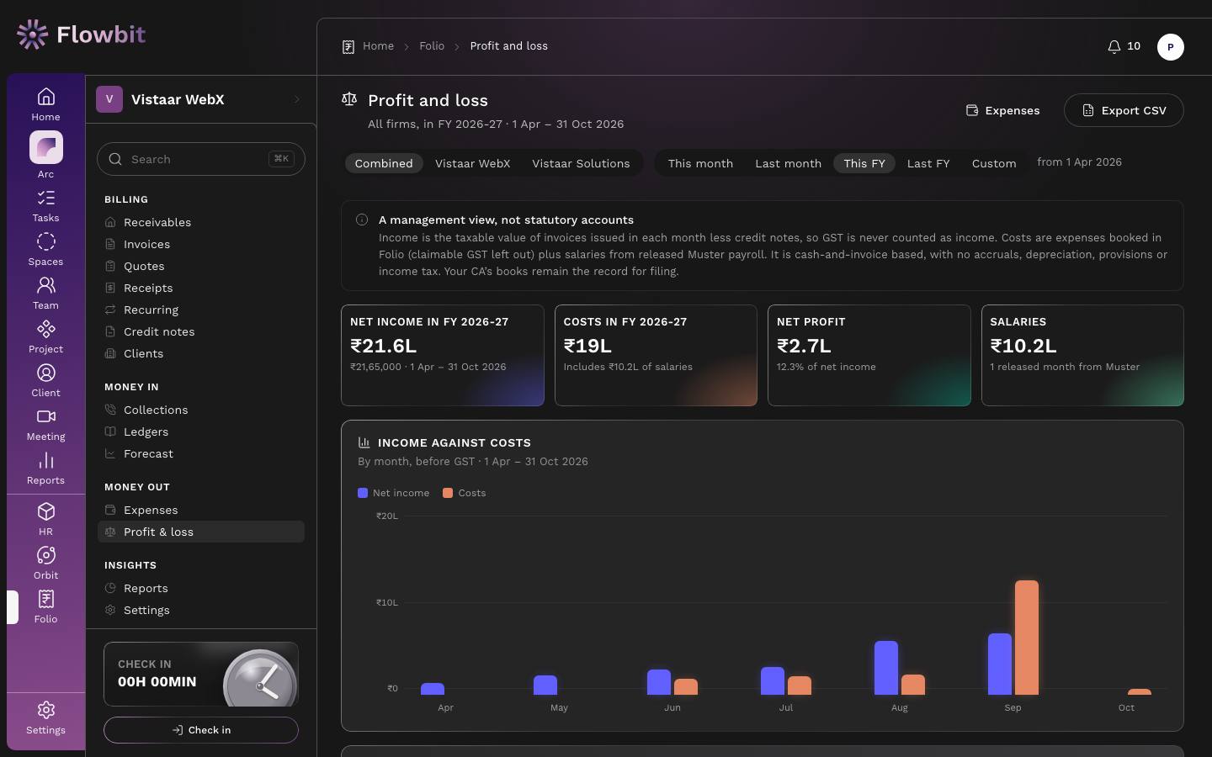Viewport: 1212px width, 757px height.
Task: Open Receivables in the Billing menu
Action: tap(157, 222)
